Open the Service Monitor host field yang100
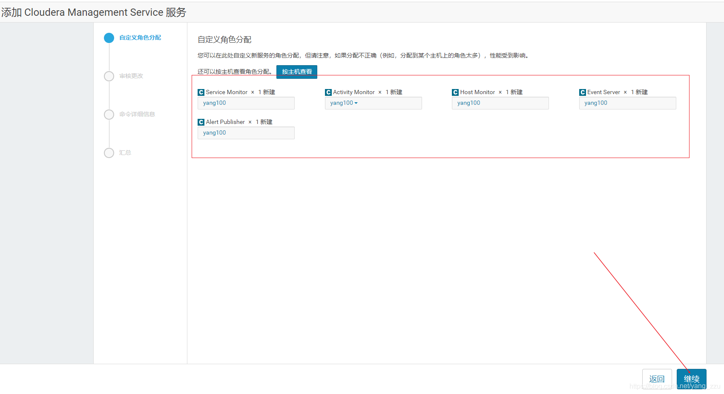The width and height of the screenshot is (724, 394). pos(246,103)
